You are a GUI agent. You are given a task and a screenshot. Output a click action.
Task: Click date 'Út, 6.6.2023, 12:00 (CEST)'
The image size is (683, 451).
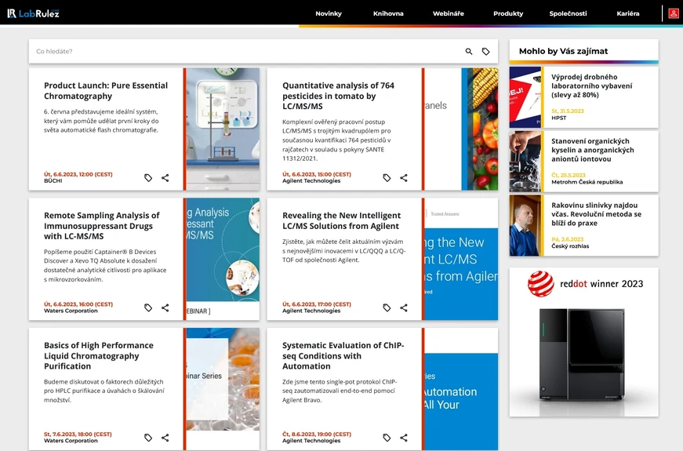78,174
